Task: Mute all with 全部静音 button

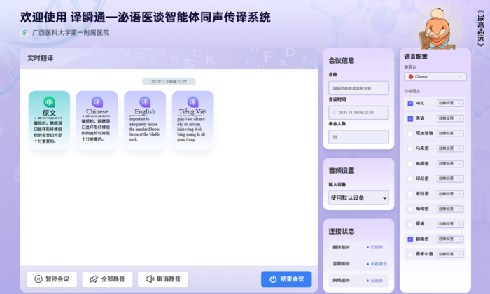Action: click(107, 279)
